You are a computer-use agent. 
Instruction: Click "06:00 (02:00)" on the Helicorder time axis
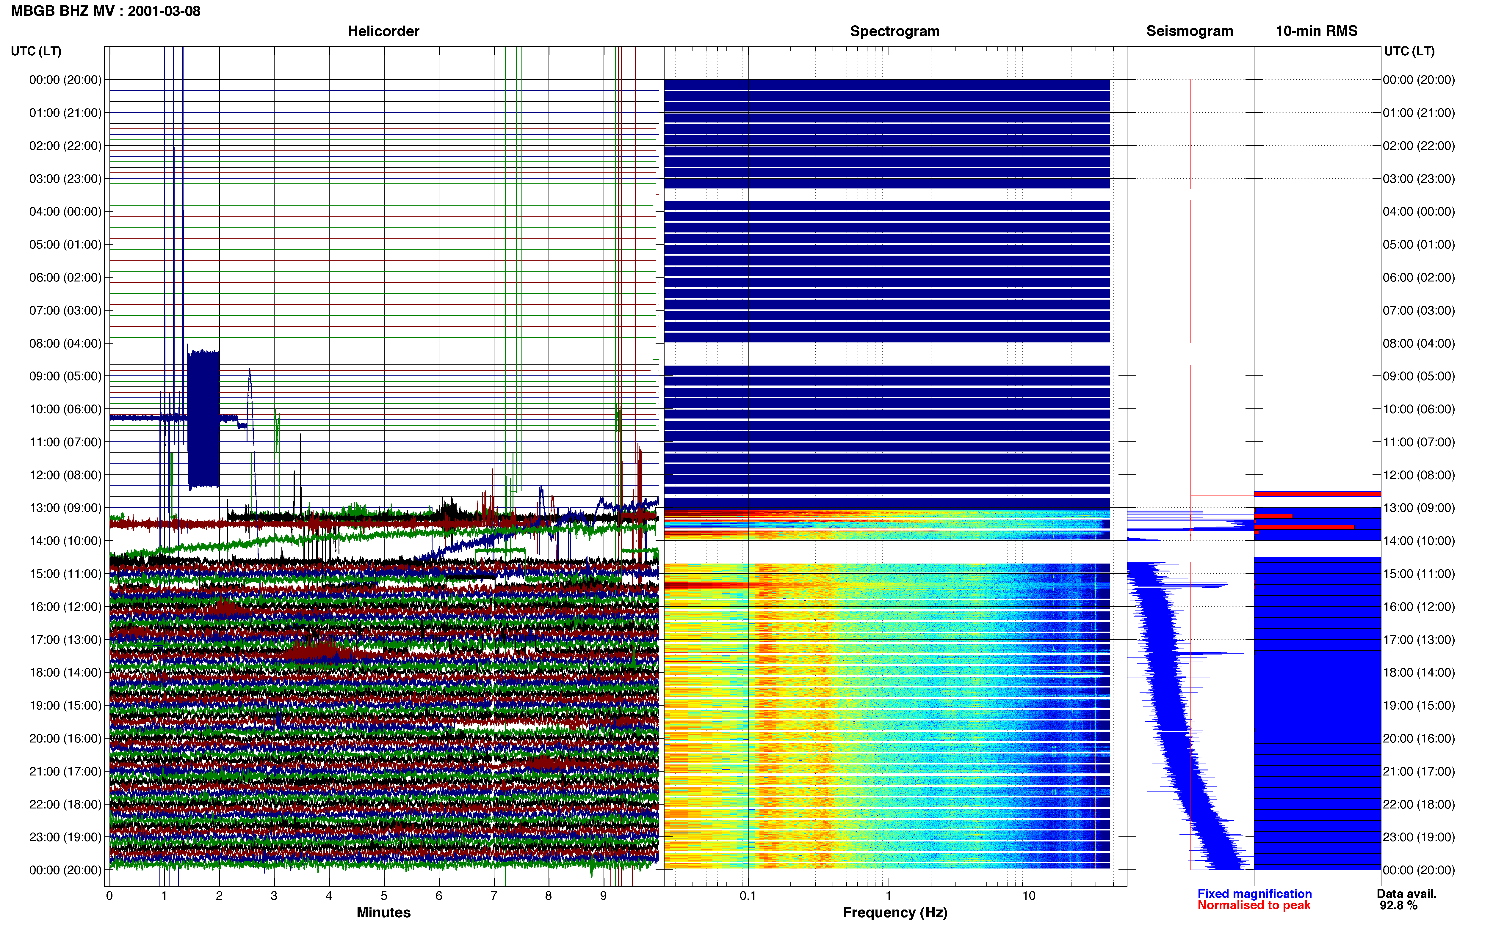click(x=65, y=277)
